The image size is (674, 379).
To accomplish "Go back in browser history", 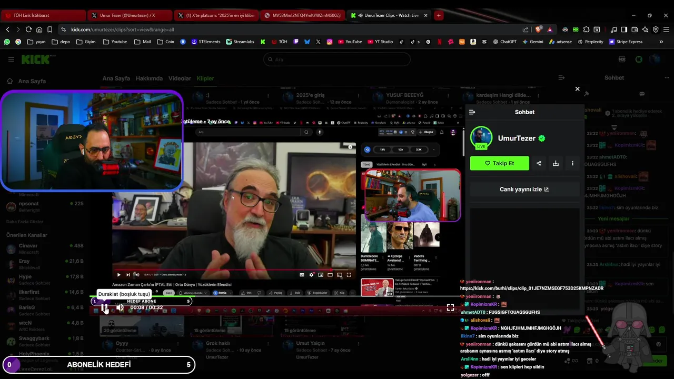I will click(x=7, y=29).
